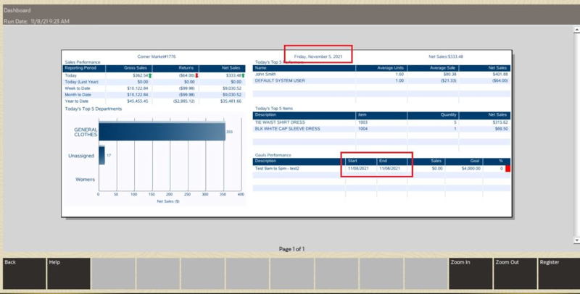
Task: Click Year to Date returns ($2,995.12)
Action: (184, 101)
